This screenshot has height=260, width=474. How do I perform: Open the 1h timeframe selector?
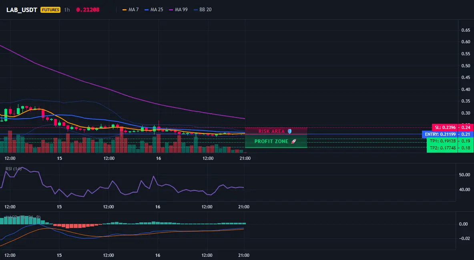[x=67, y=10]
